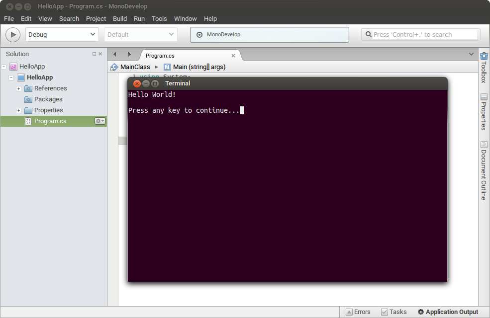The height and width of the screenshot is (318, 490).
Task: Open the Tasks pad
Action: coord(393,312)
